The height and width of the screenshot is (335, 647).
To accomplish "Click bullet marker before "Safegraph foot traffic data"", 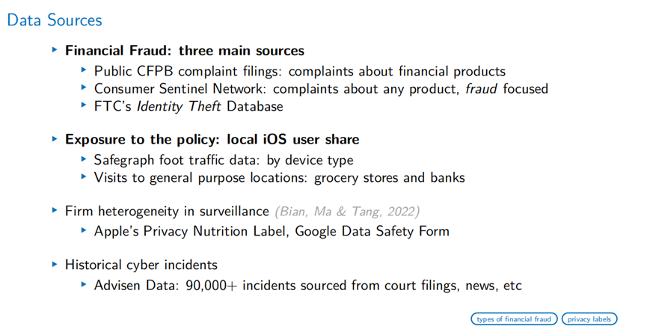I will (x=83, y=159).
